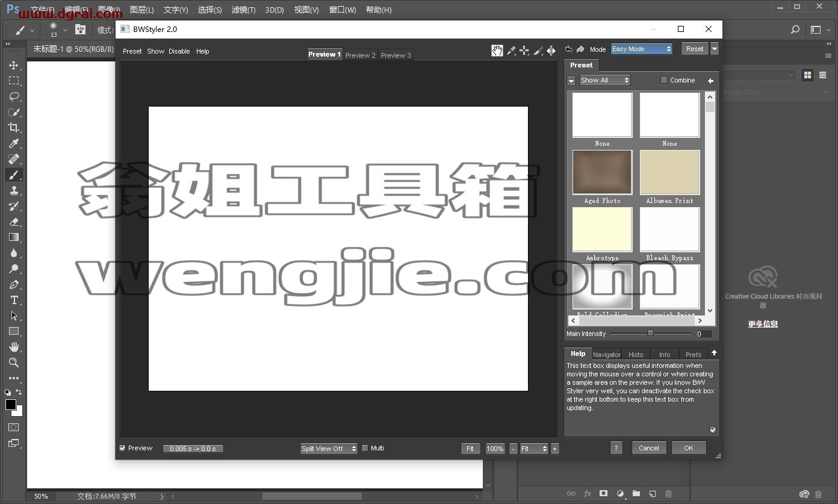This screenshot has width=838, height=504.
Task: Choose the Type tool in Photoshop toolbar
Action: tap(14, 300)
